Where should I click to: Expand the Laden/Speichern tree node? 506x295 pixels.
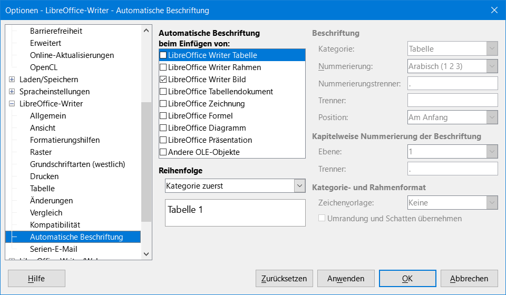(x=12, y=80)
